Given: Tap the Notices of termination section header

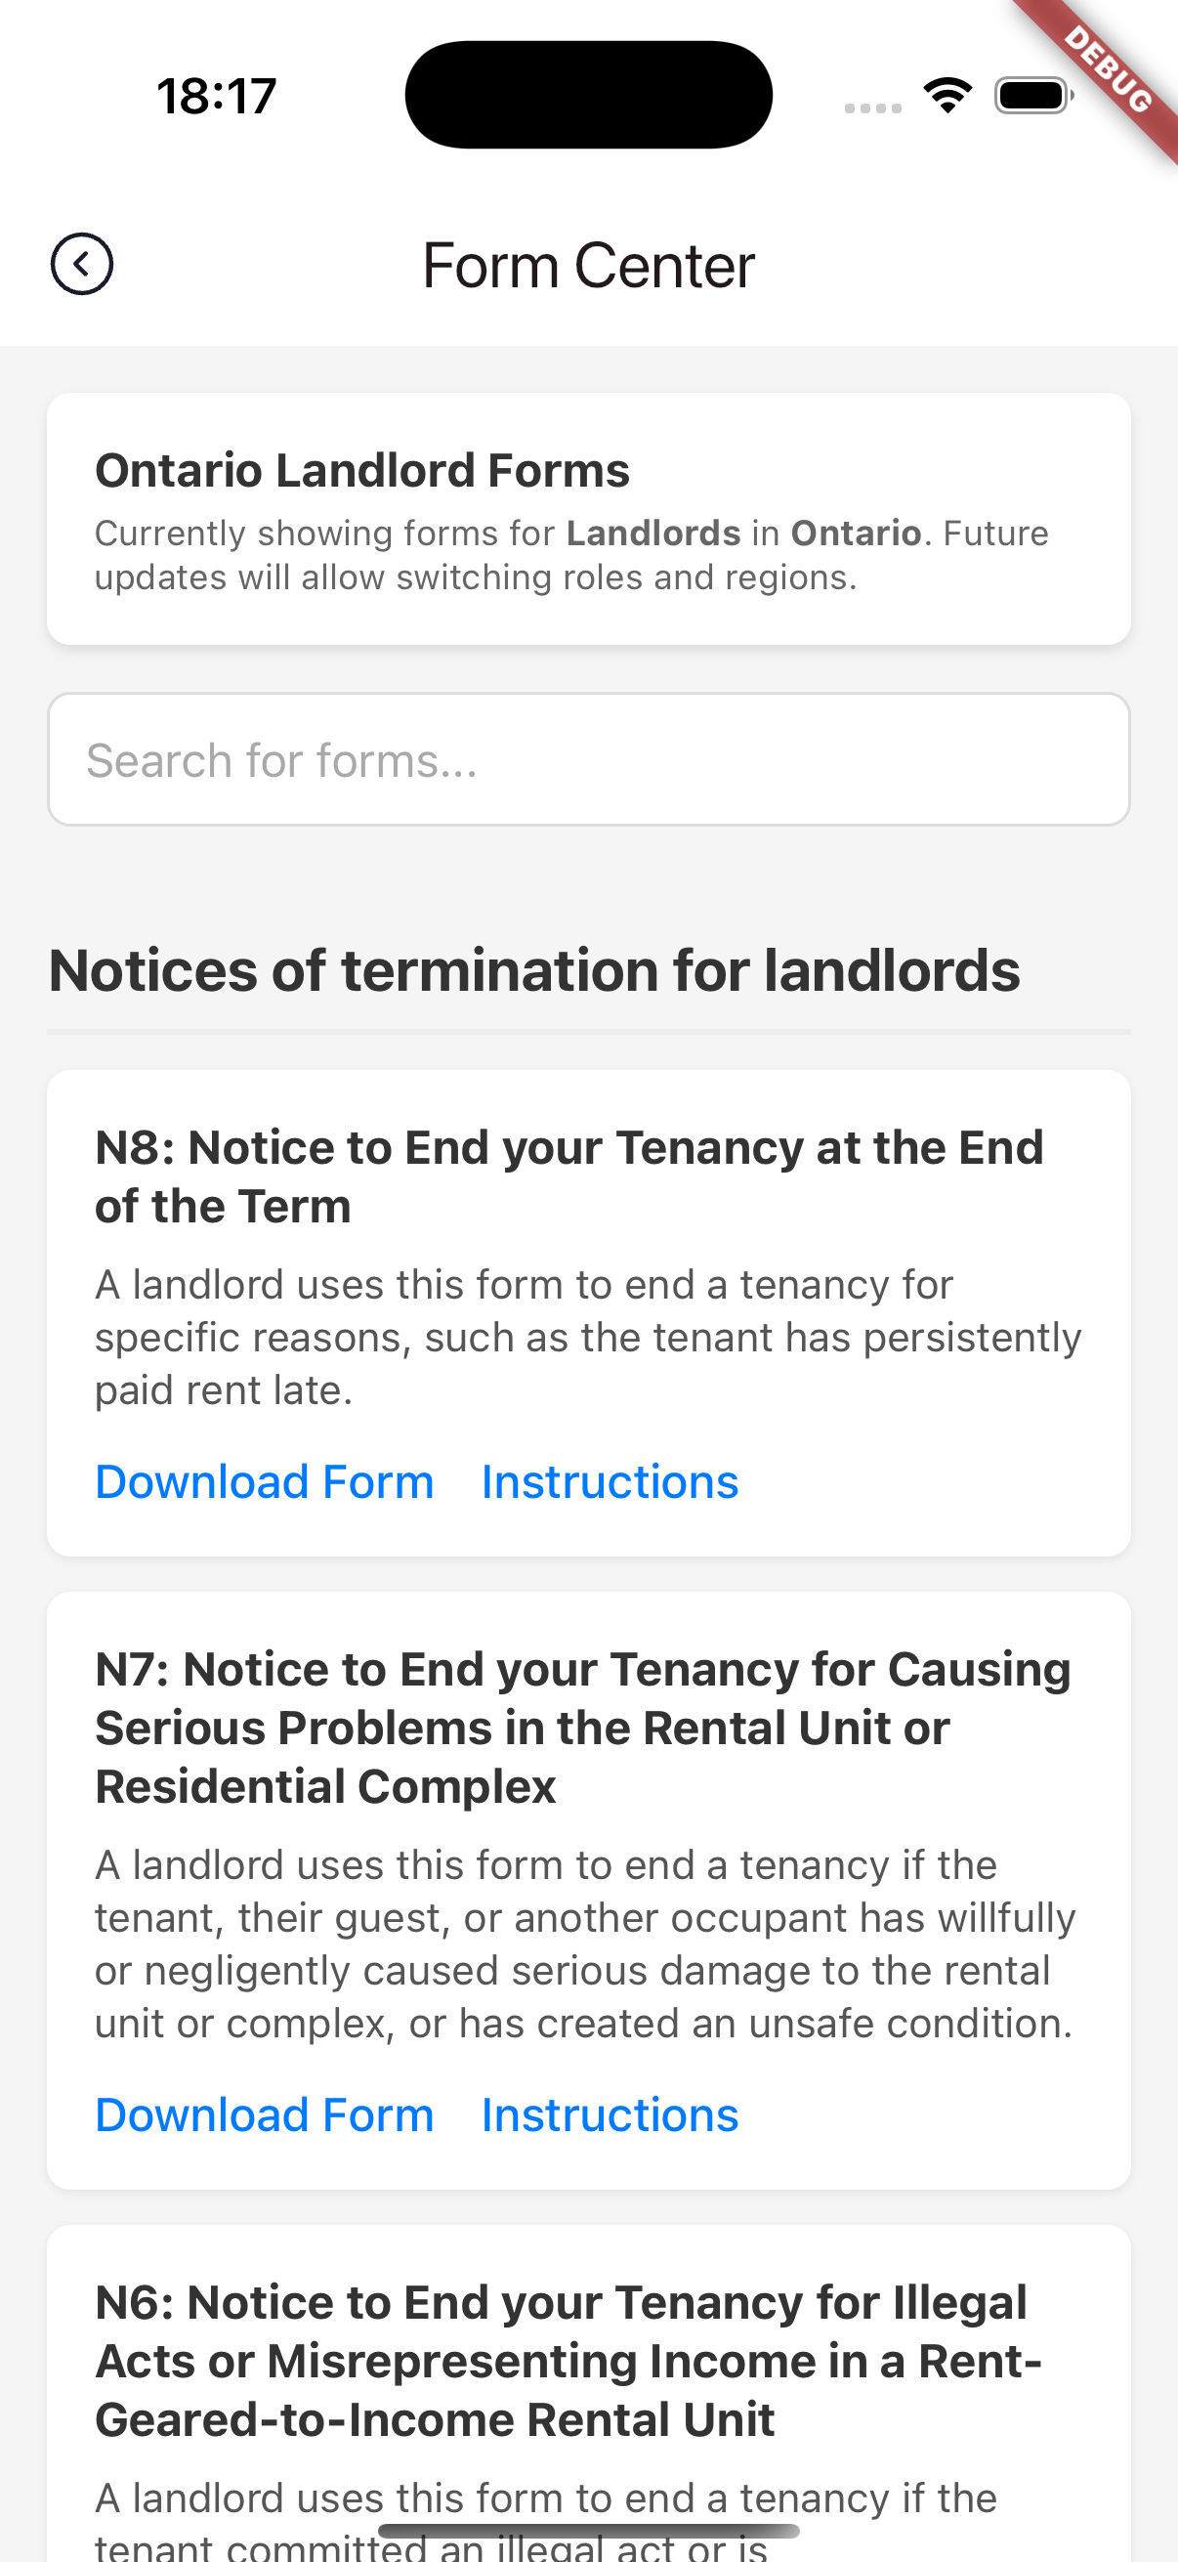Looking at the screenshot, I should 534,970.
